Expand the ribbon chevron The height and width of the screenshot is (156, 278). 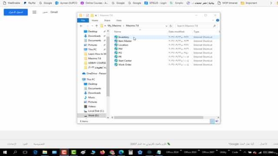213,20
